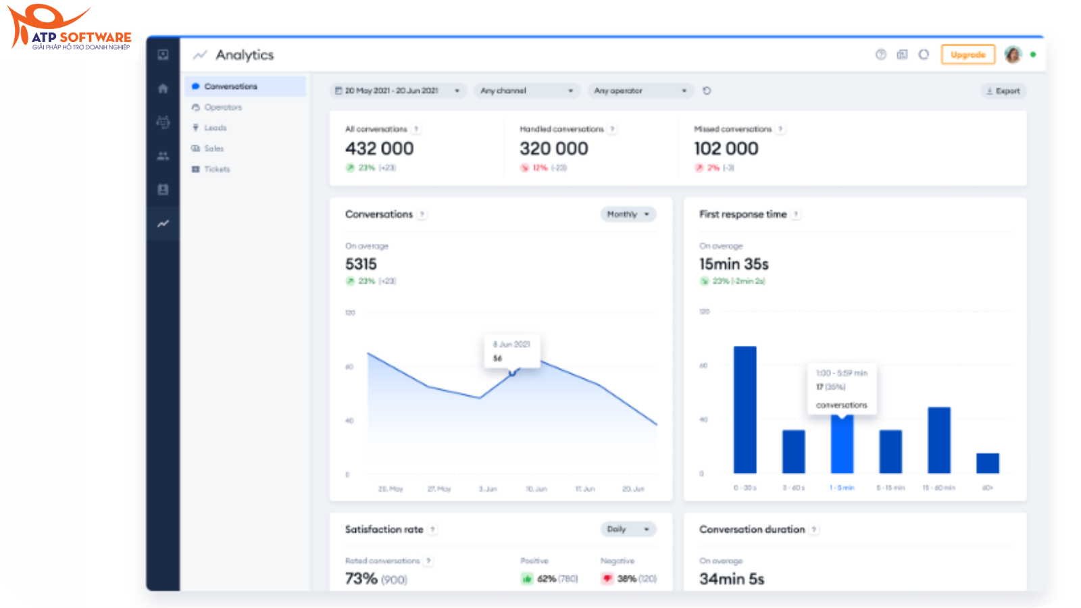Open the contacts icon in sidebar
The height and width of the screenshot is (608, 1081).
[x=163, y=190]
